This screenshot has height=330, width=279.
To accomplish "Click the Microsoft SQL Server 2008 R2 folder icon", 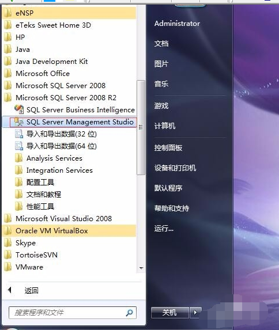I will [8, 98].
